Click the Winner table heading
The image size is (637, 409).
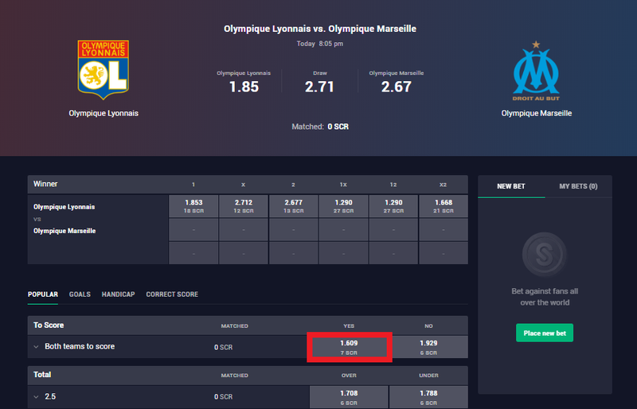point(45,184)
